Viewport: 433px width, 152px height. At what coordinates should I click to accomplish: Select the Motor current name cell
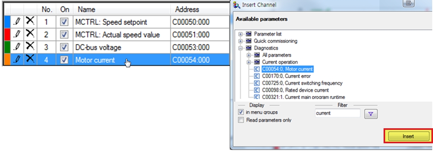[122, 60]
